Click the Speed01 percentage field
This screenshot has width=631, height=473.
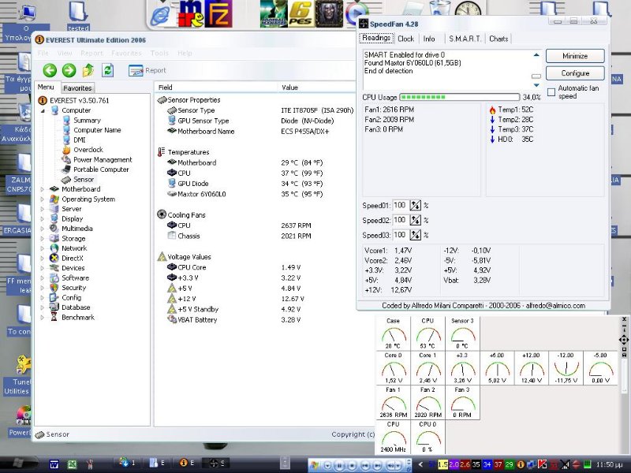(401, 205)
